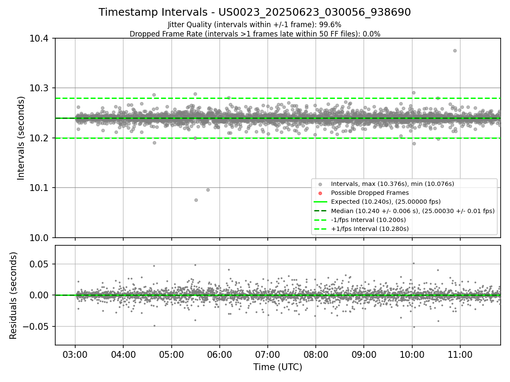Image resolution: width=510 pixels, height=382 pixels.
Task: Click the solid green Expected line sample in legend
Action: (320, 202)
